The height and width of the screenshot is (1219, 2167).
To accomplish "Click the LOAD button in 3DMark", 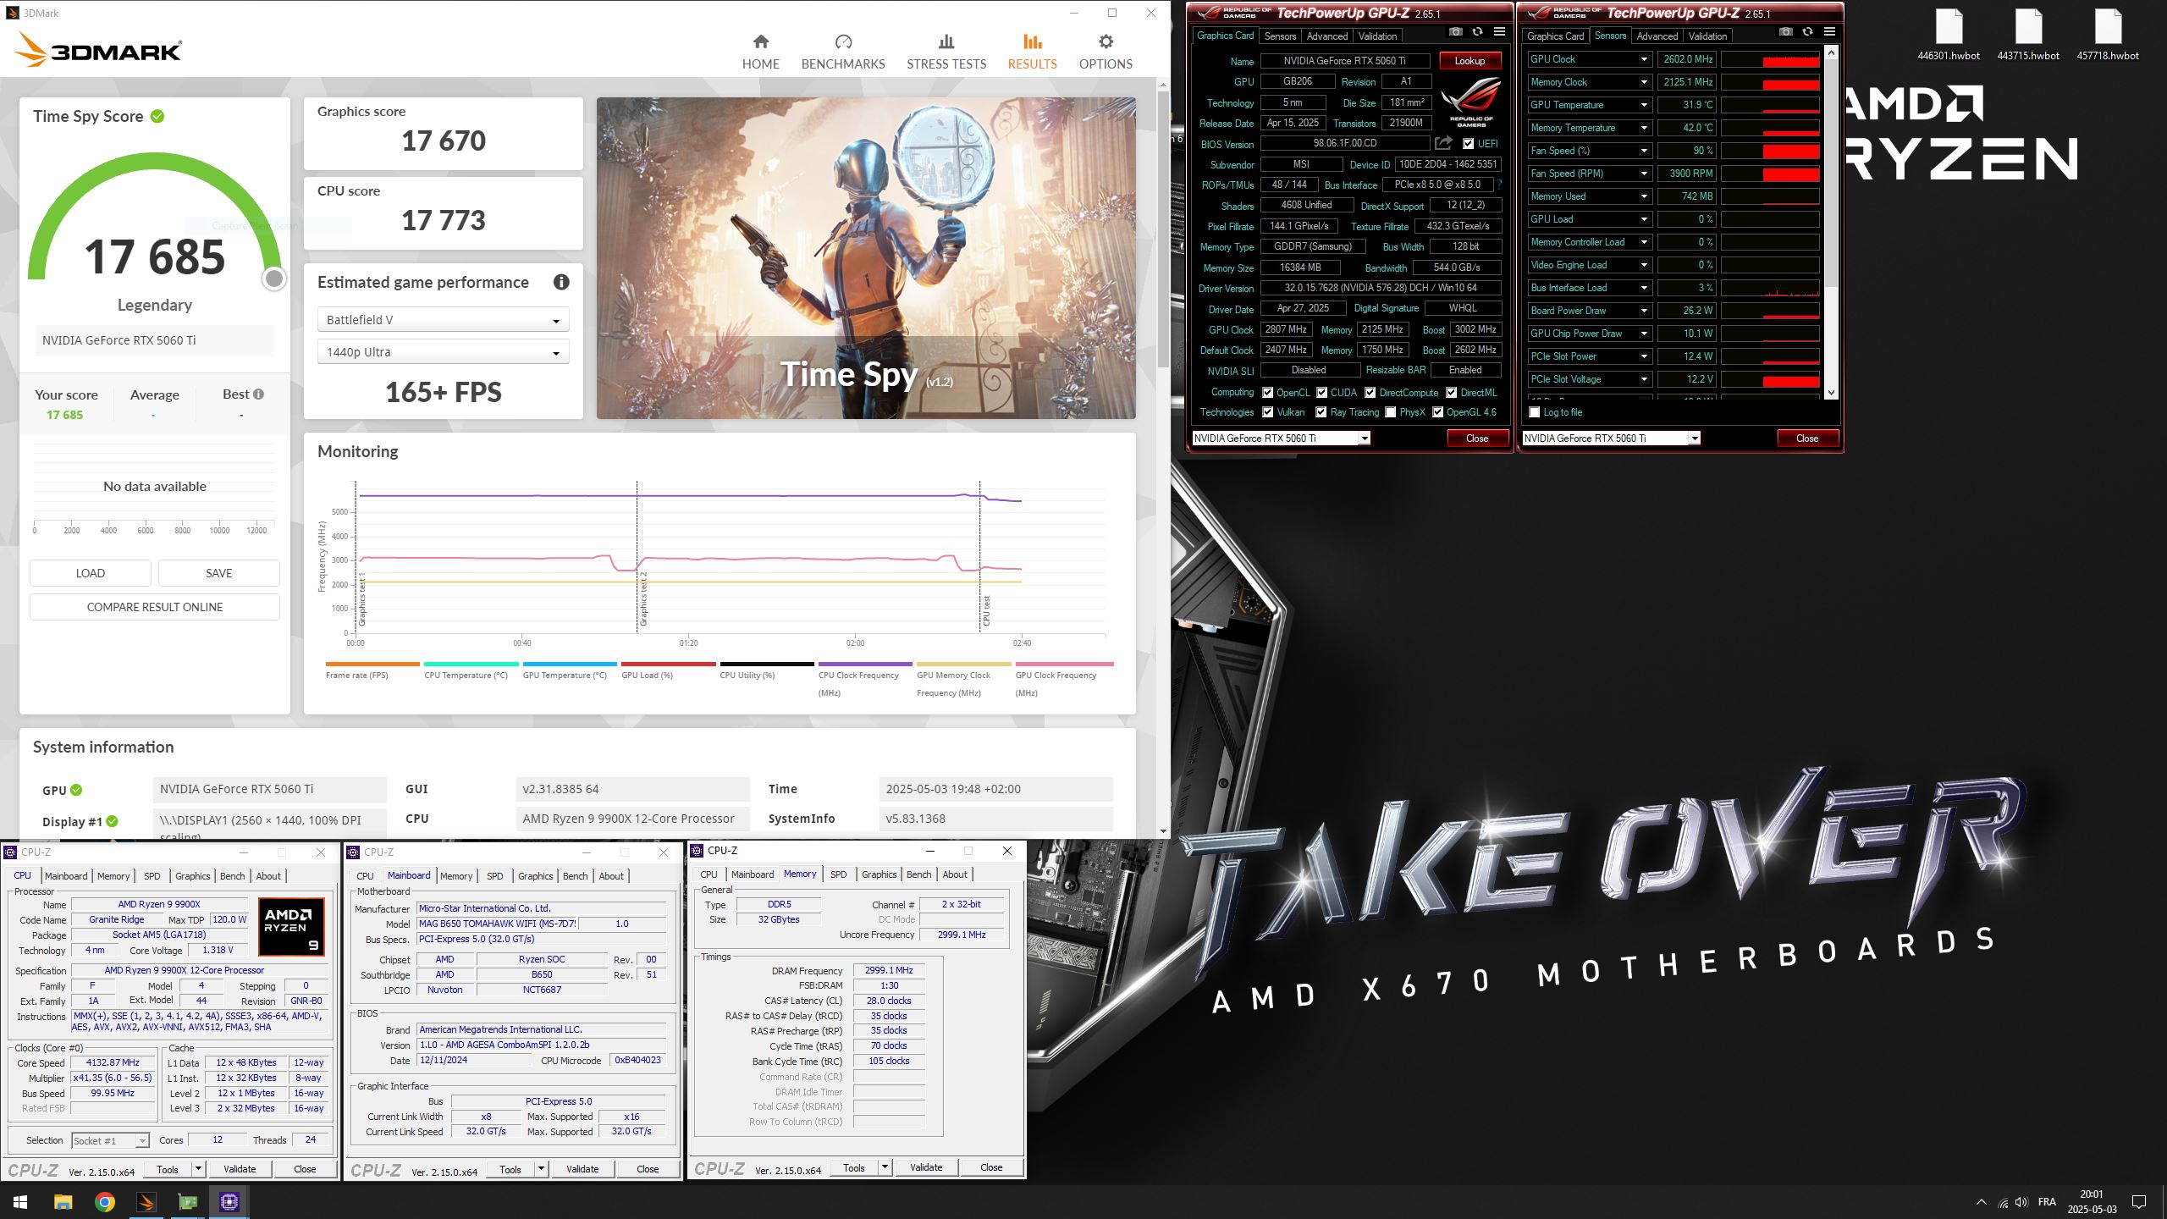I will (x=91, y=573).
